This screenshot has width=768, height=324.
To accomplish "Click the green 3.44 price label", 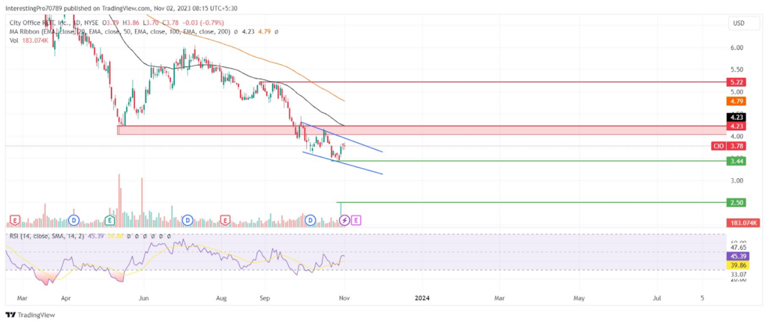I will tap(736, 162).
